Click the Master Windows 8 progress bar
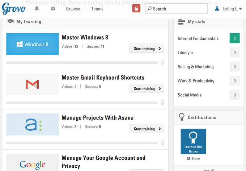This screenshot has width=246, height=171. (x=82, y=63)
